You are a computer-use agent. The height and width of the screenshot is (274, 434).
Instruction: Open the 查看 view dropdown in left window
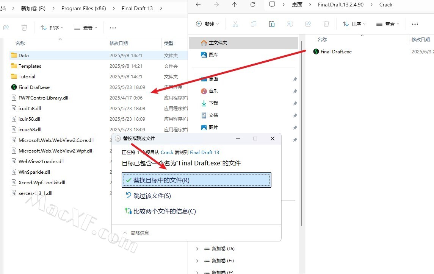click(x=86, y=28)
